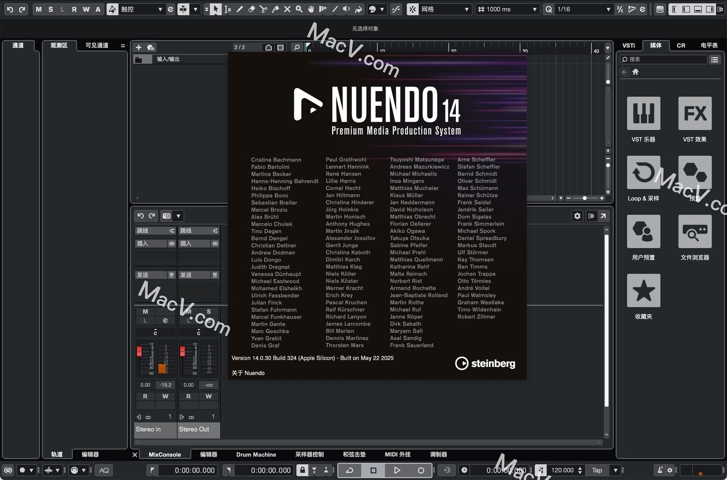727x480 pixels.
Task: Select the Drum Machine lower zone tab
Action: click(x=256, y=454)
